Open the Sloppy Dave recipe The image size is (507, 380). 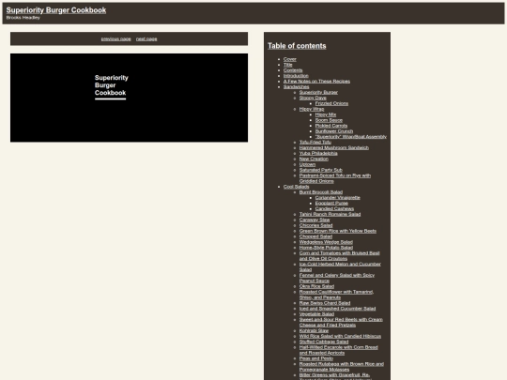pos(313,98)
